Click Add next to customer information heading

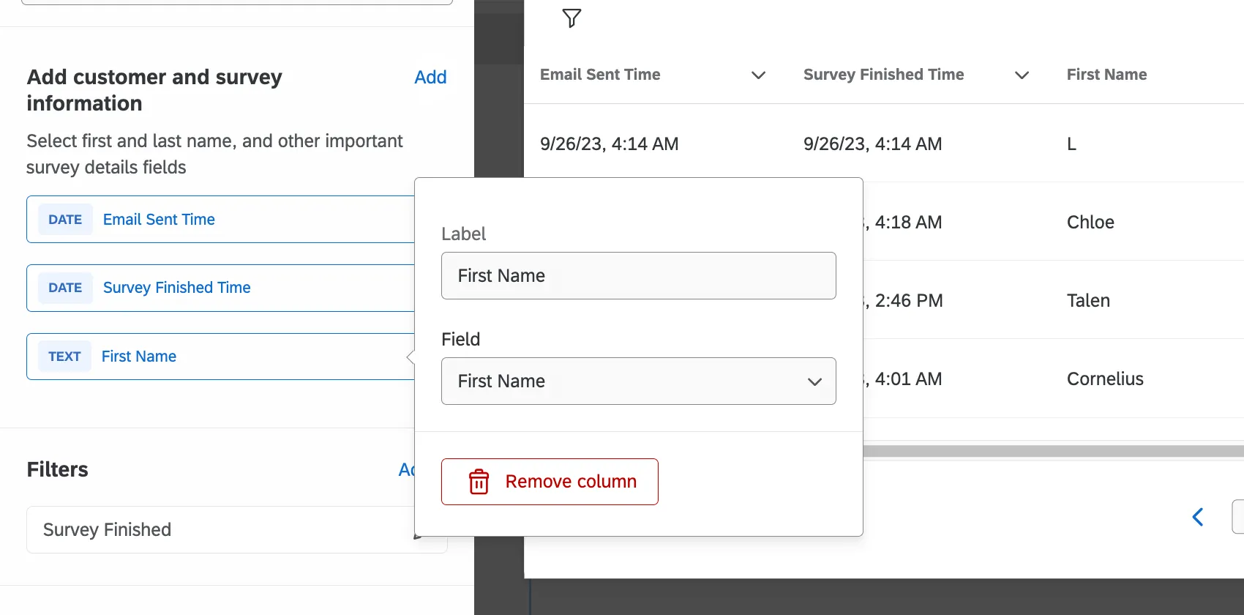pos(430,77)
